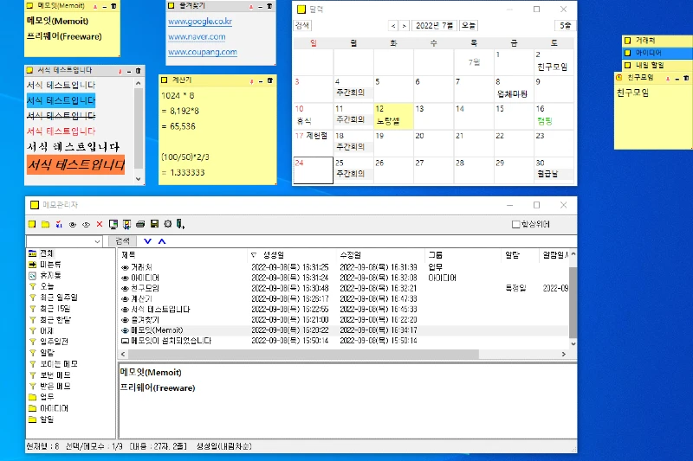Toggle the first eye icon in toolbar
The image size is (693, 461).
click(x=73, y=224)
